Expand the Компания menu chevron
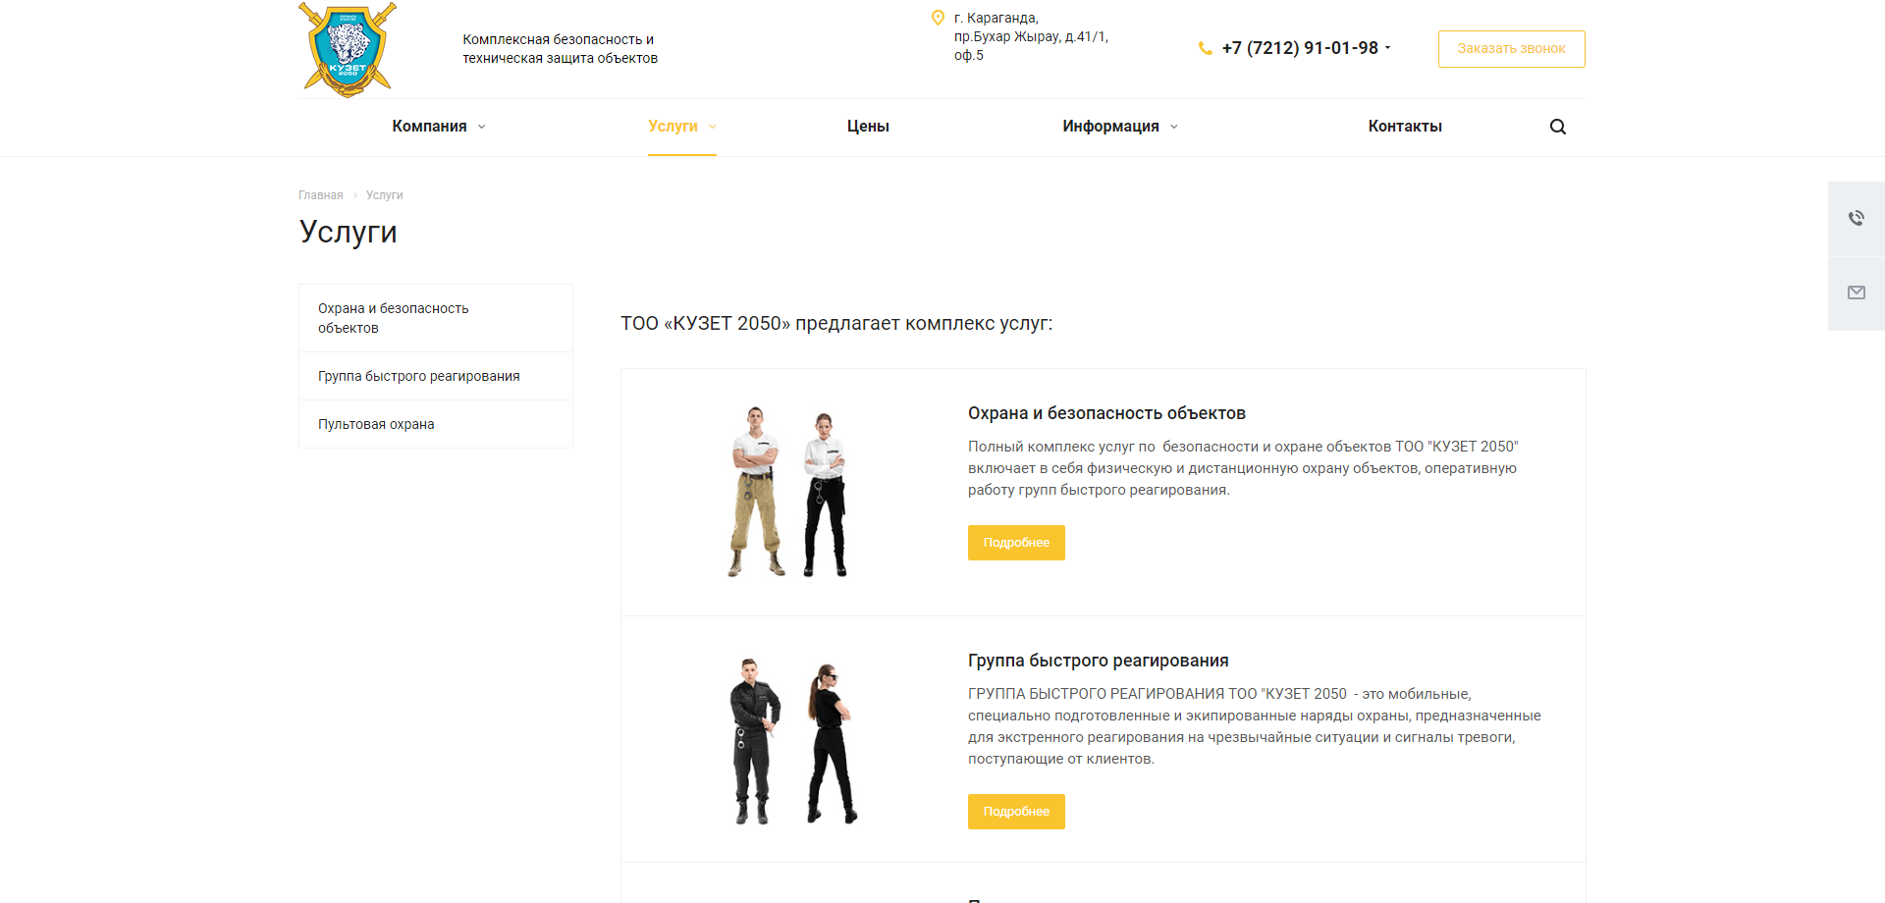1885x903 pixels. click(x=481, y=127)
